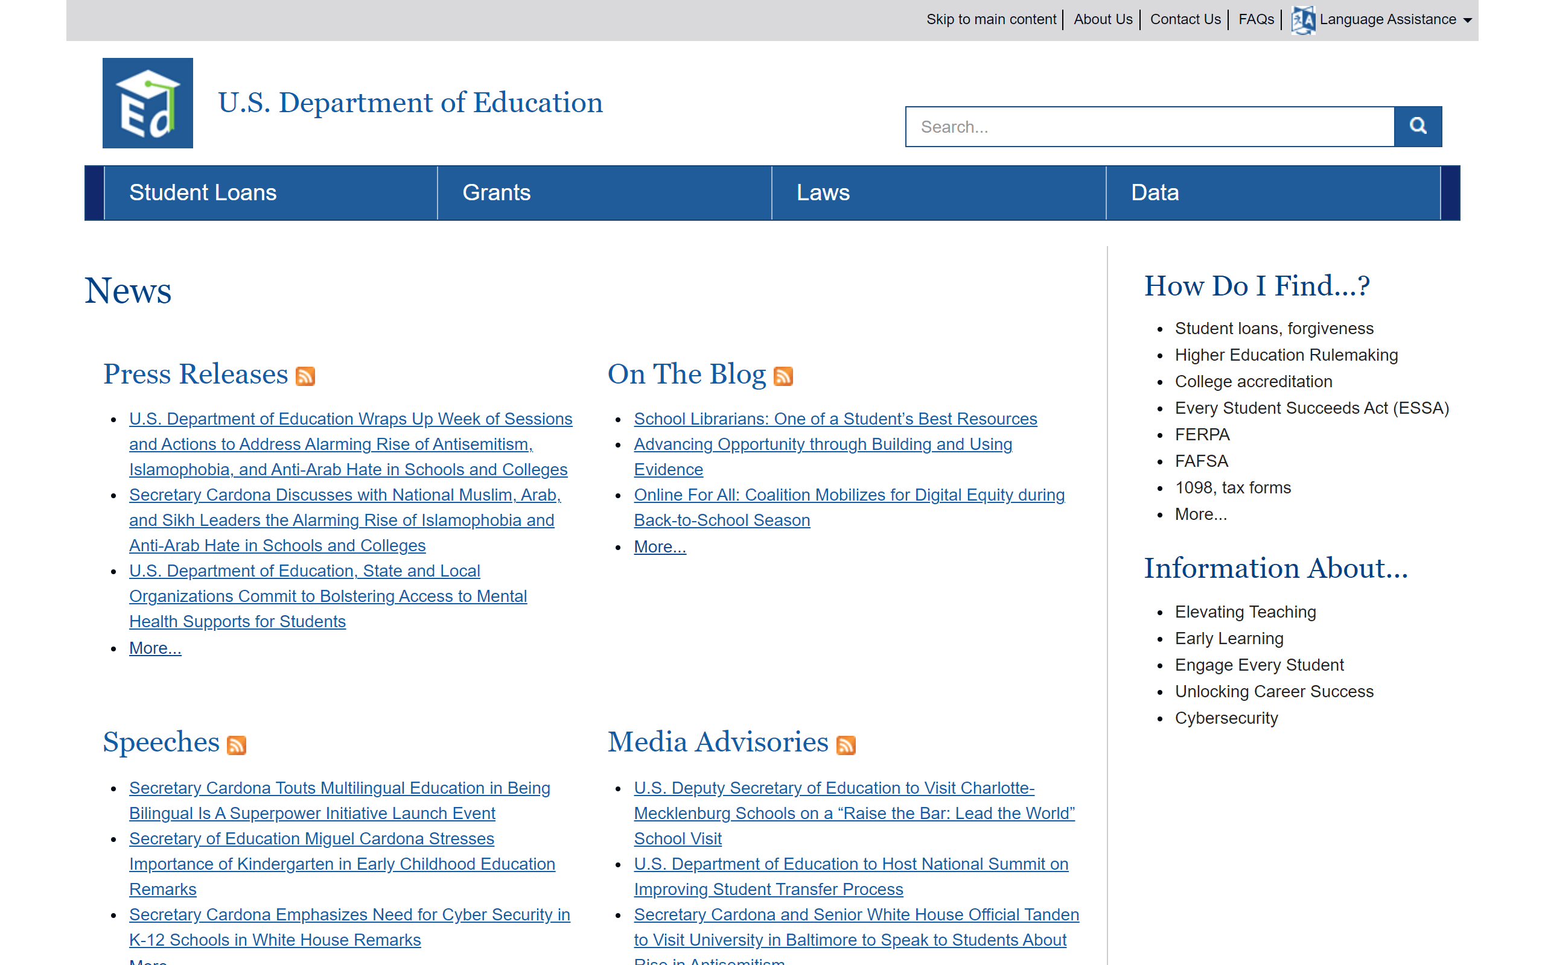Click the magnifying glass search button
Image resolution: width=1545 pixels, height=965 pixels.
pyautogui.click(x=1417, y=127)
